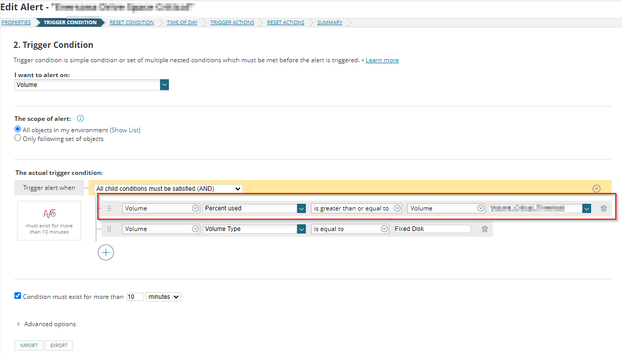Expand Advanced options
The height and width of the screenshot is (355, 622).
tap(46, 324)
